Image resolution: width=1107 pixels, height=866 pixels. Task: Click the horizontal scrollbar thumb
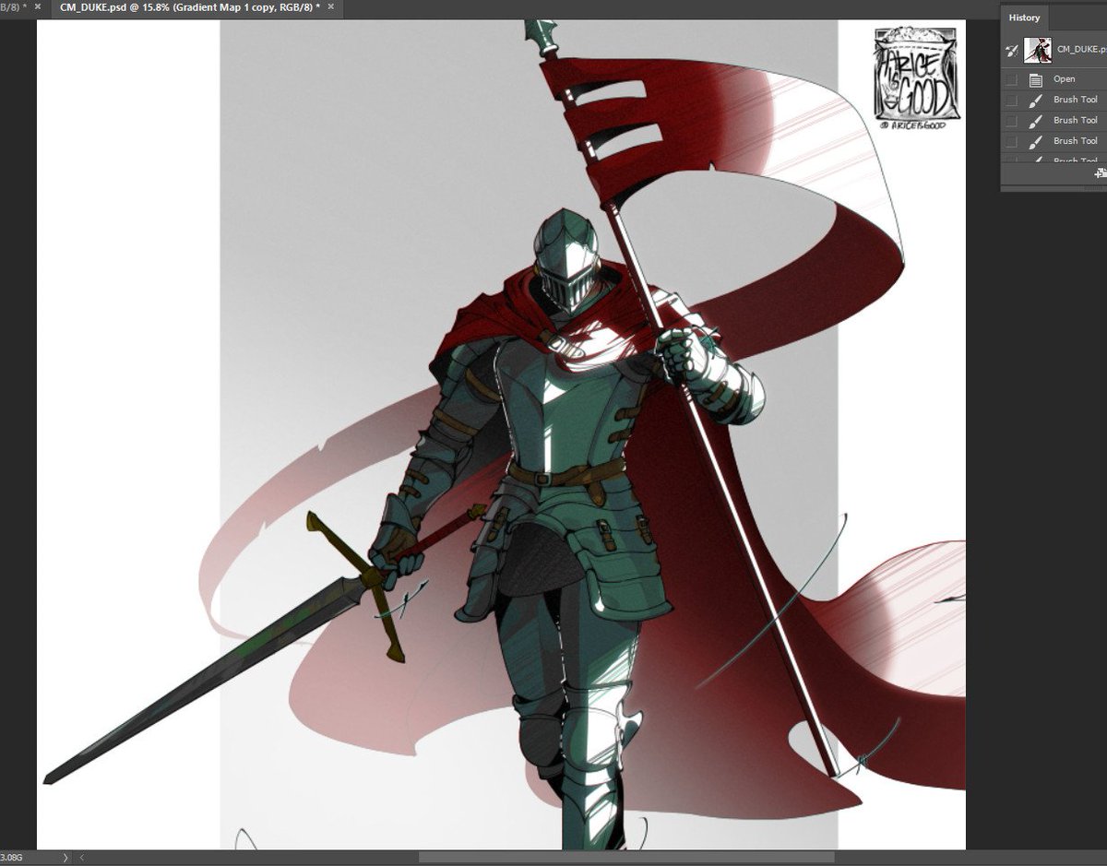point(625,858)
